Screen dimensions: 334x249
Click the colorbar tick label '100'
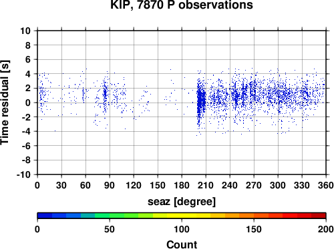[x=182, y=229]
